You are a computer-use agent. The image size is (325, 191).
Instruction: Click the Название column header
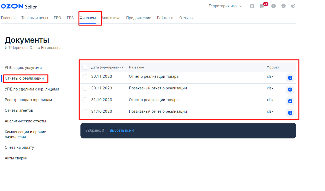(x=136, y=67)
